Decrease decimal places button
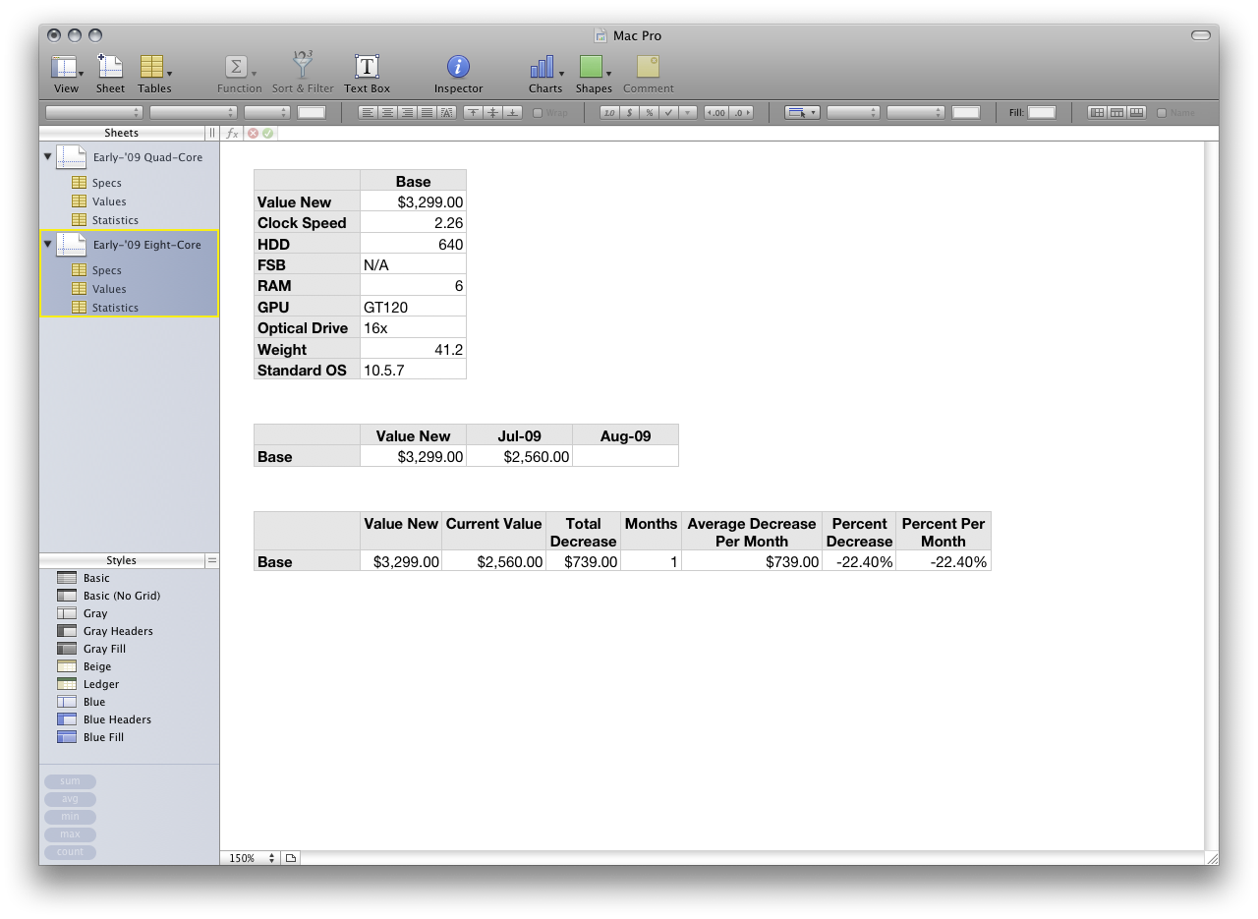The image size is (1258, 919). pos(716,113)
